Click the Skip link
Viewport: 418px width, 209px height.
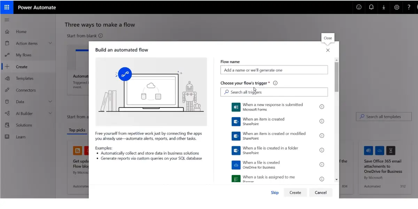pyautogui.click(x=275, y=193)
